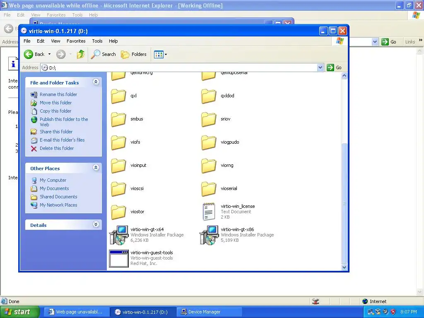The height and width of the screenshot is (318, 424).
Task: Click E-mail this folder's files
Action: point(62,140)
